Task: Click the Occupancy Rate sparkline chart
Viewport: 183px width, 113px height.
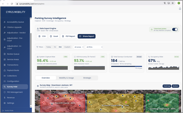Action: [x=164, y=68]
